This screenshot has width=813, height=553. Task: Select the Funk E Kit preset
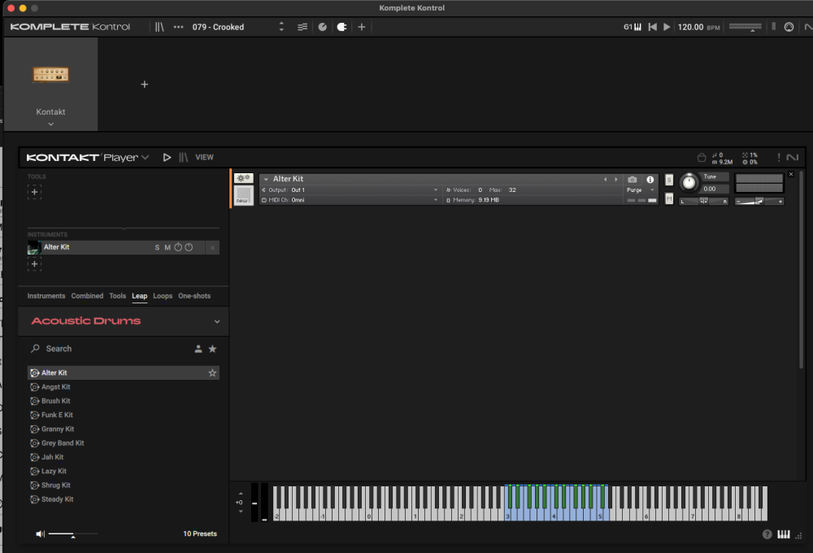click(124, 415)
